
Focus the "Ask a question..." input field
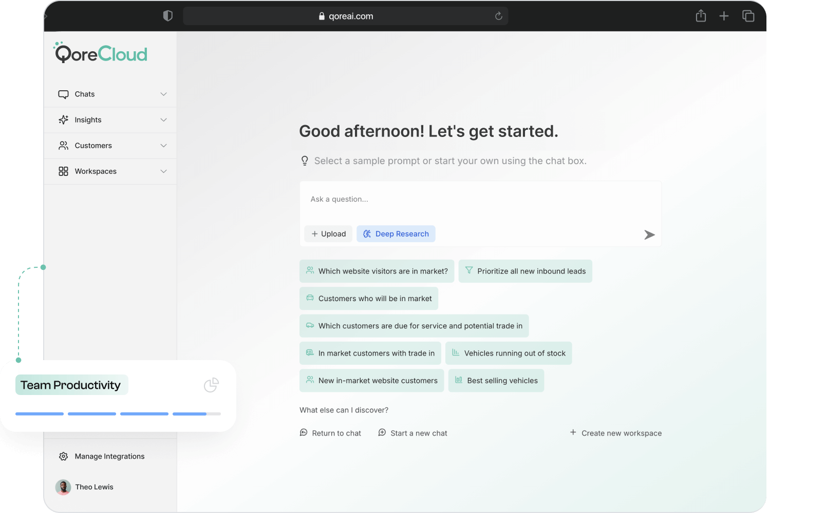pyautogui.click(x=480, y=200)
